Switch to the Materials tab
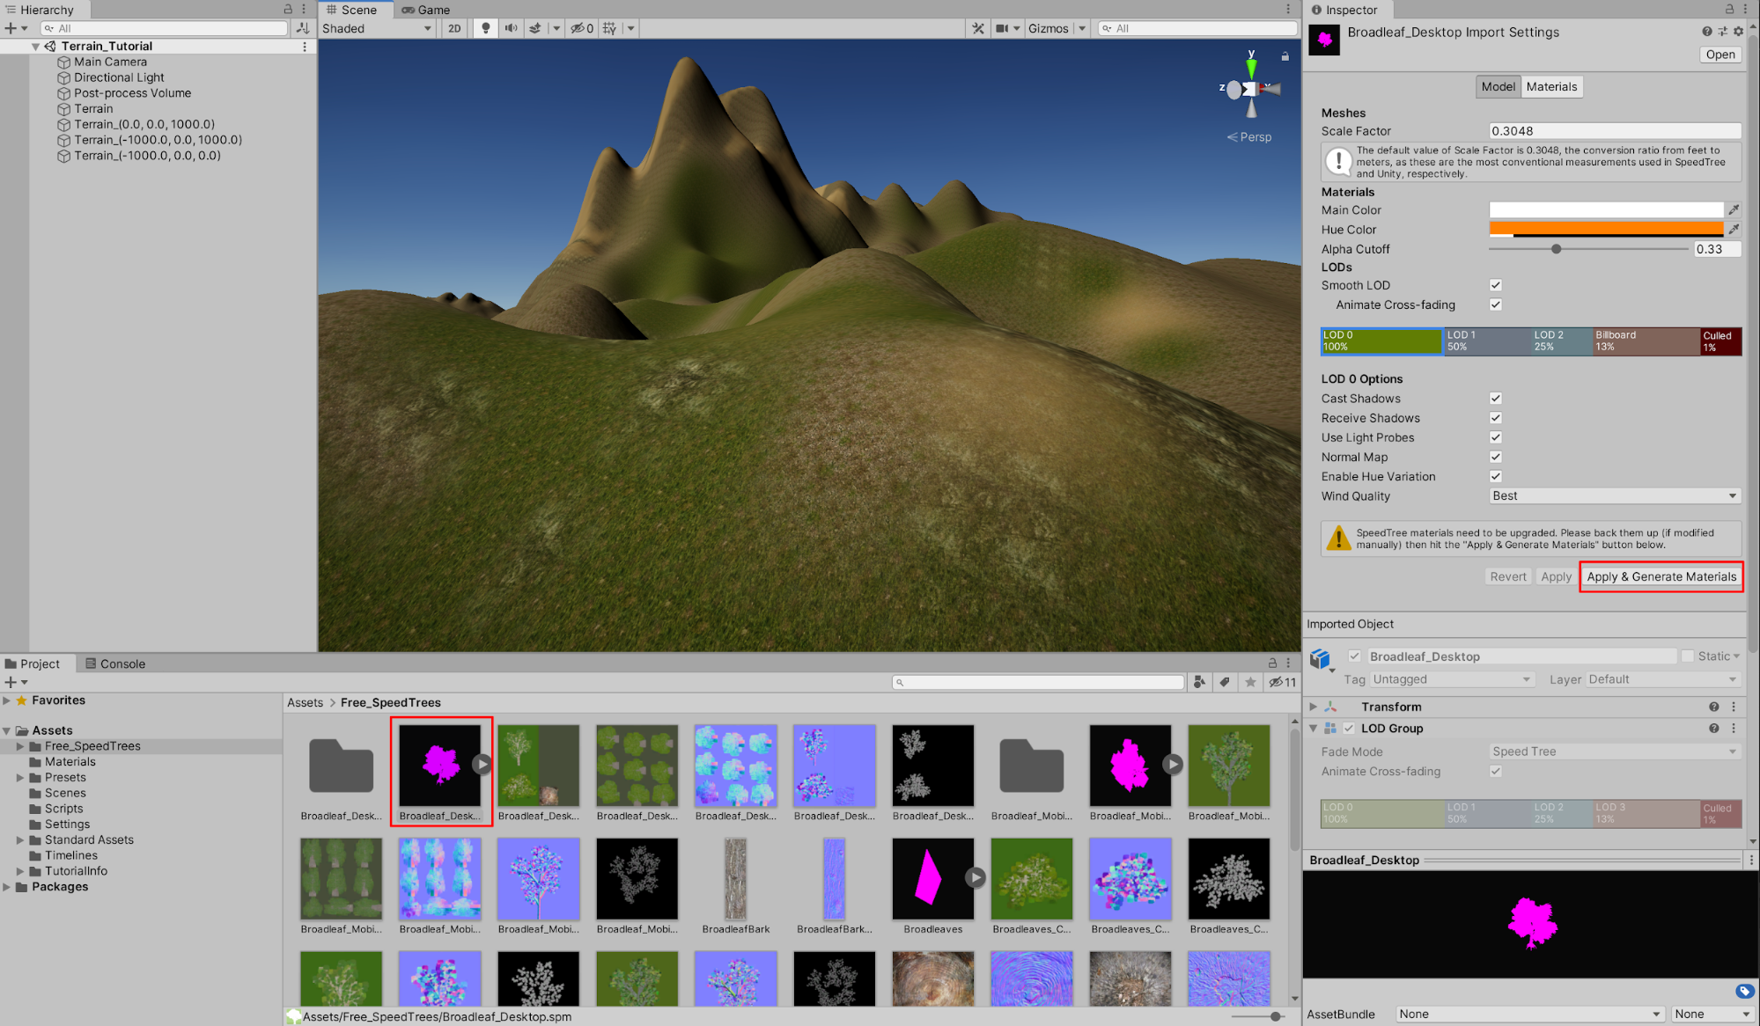Viewport: 1760px width, 1026px height. pyautogui.click(x=1551, y=86)
